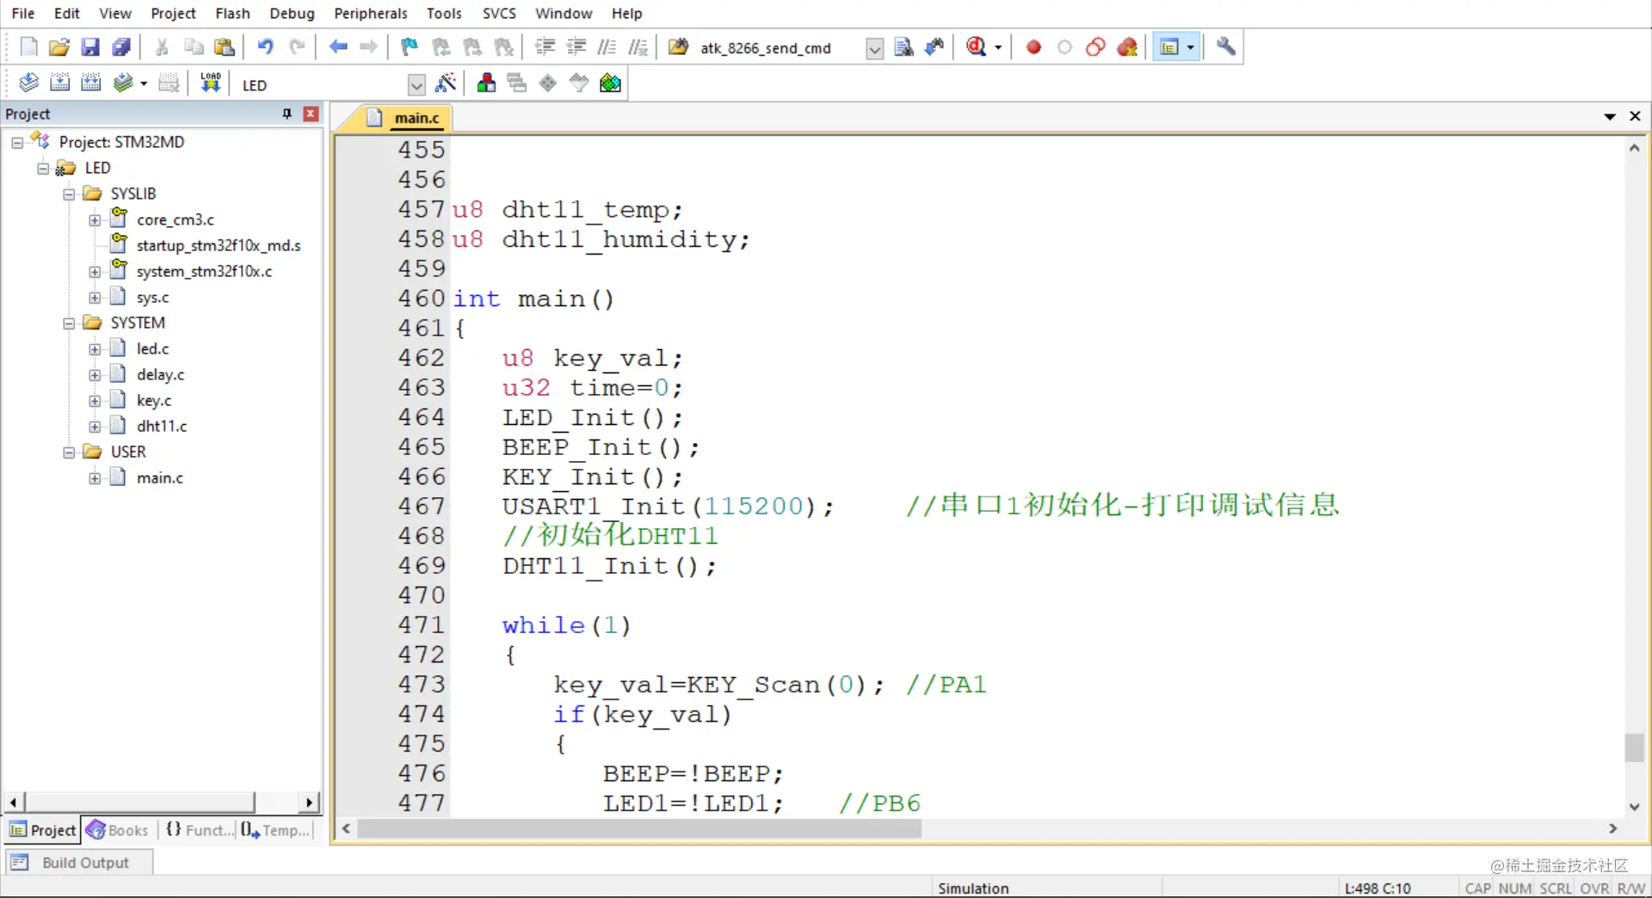The width and height of the screenshot is (1652, 898).
Task: Save all open files
Action: (121, 47)
